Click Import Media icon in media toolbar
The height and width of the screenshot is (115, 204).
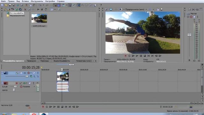point(9,9)
